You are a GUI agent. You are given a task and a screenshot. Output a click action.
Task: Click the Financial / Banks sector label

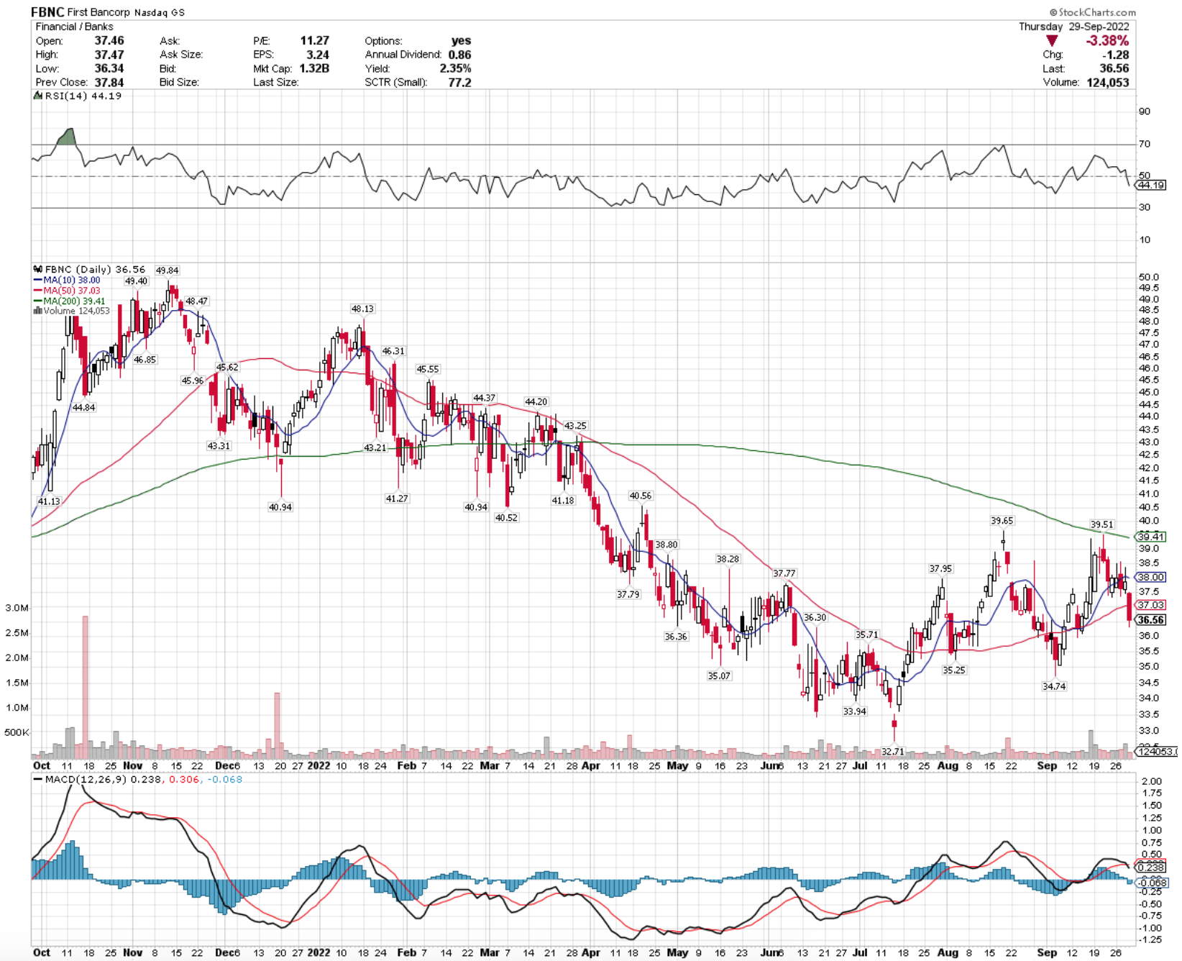click(x=75, y=27)
